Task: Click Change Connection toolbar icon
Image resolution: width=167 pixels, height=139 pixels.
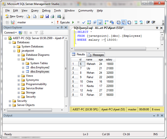Action: click(x=13, y=22)
